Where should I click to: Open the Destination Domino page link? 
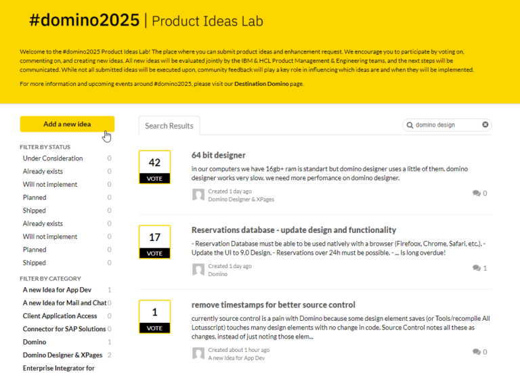(261, 84)
